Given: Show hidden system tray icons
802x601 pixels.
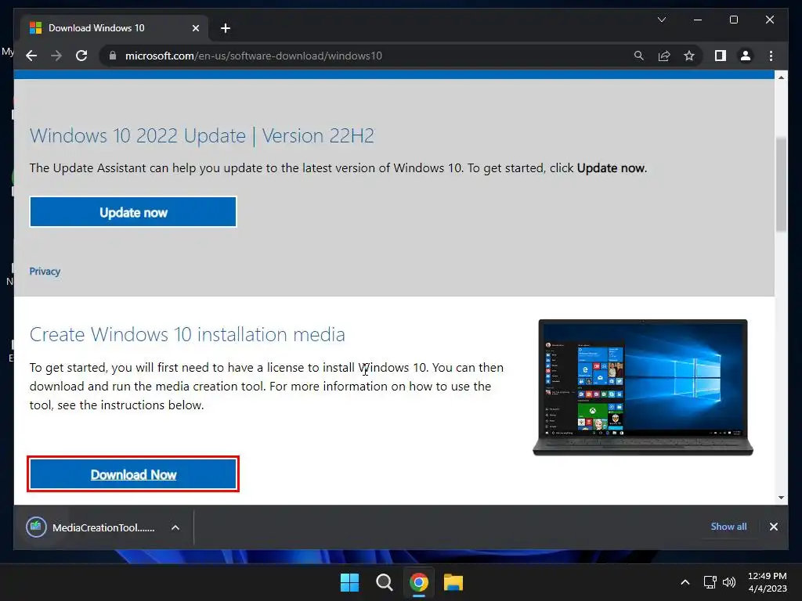Looking at the screenshot, I should pyautogui.click(x=685, y=582).
